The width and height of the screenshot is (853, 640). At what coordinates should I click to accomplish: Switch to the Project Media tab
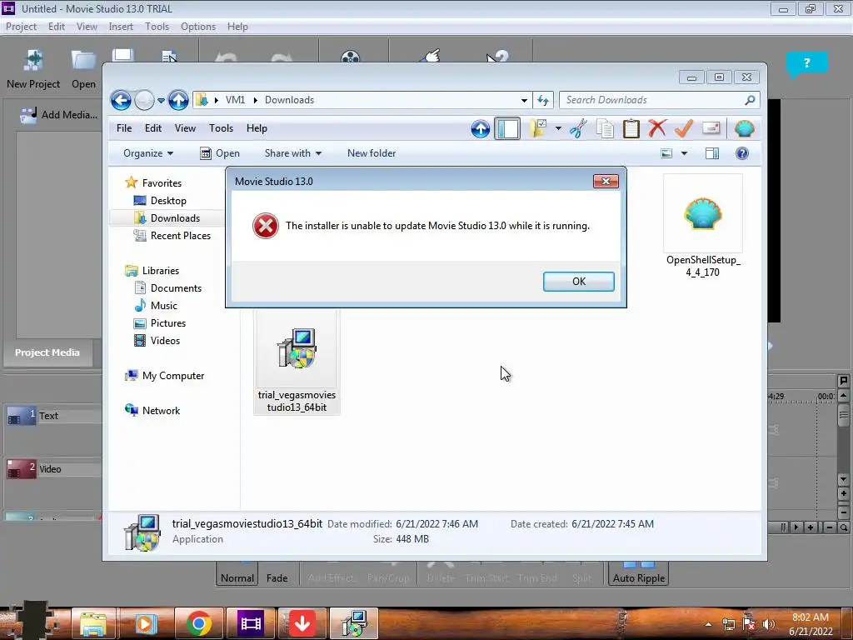coord(47,352)
